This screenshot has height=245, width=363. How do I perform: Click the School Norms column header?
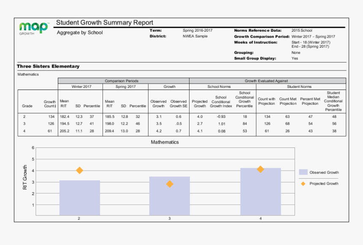(x=219, y=87)
